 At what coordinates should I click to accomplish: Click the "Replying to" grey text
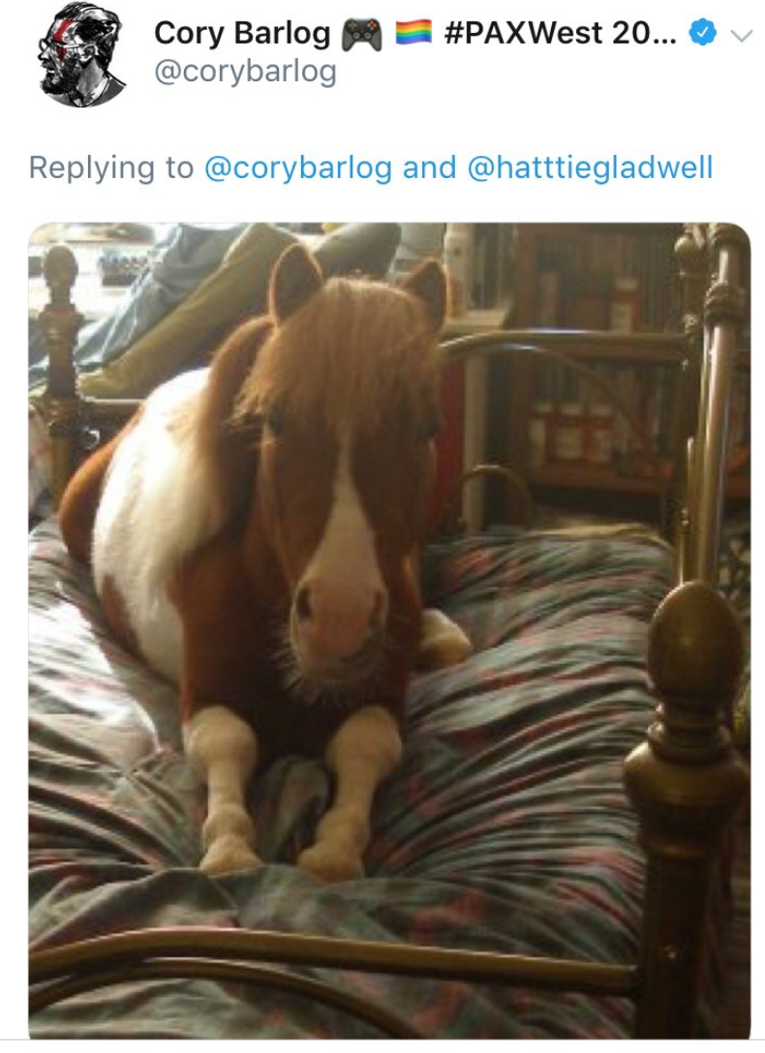click(111, 167)
